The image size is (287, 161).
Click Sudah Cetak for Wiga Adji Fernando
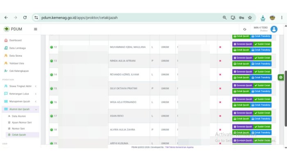pyautogui.click(x=262, y=99)
